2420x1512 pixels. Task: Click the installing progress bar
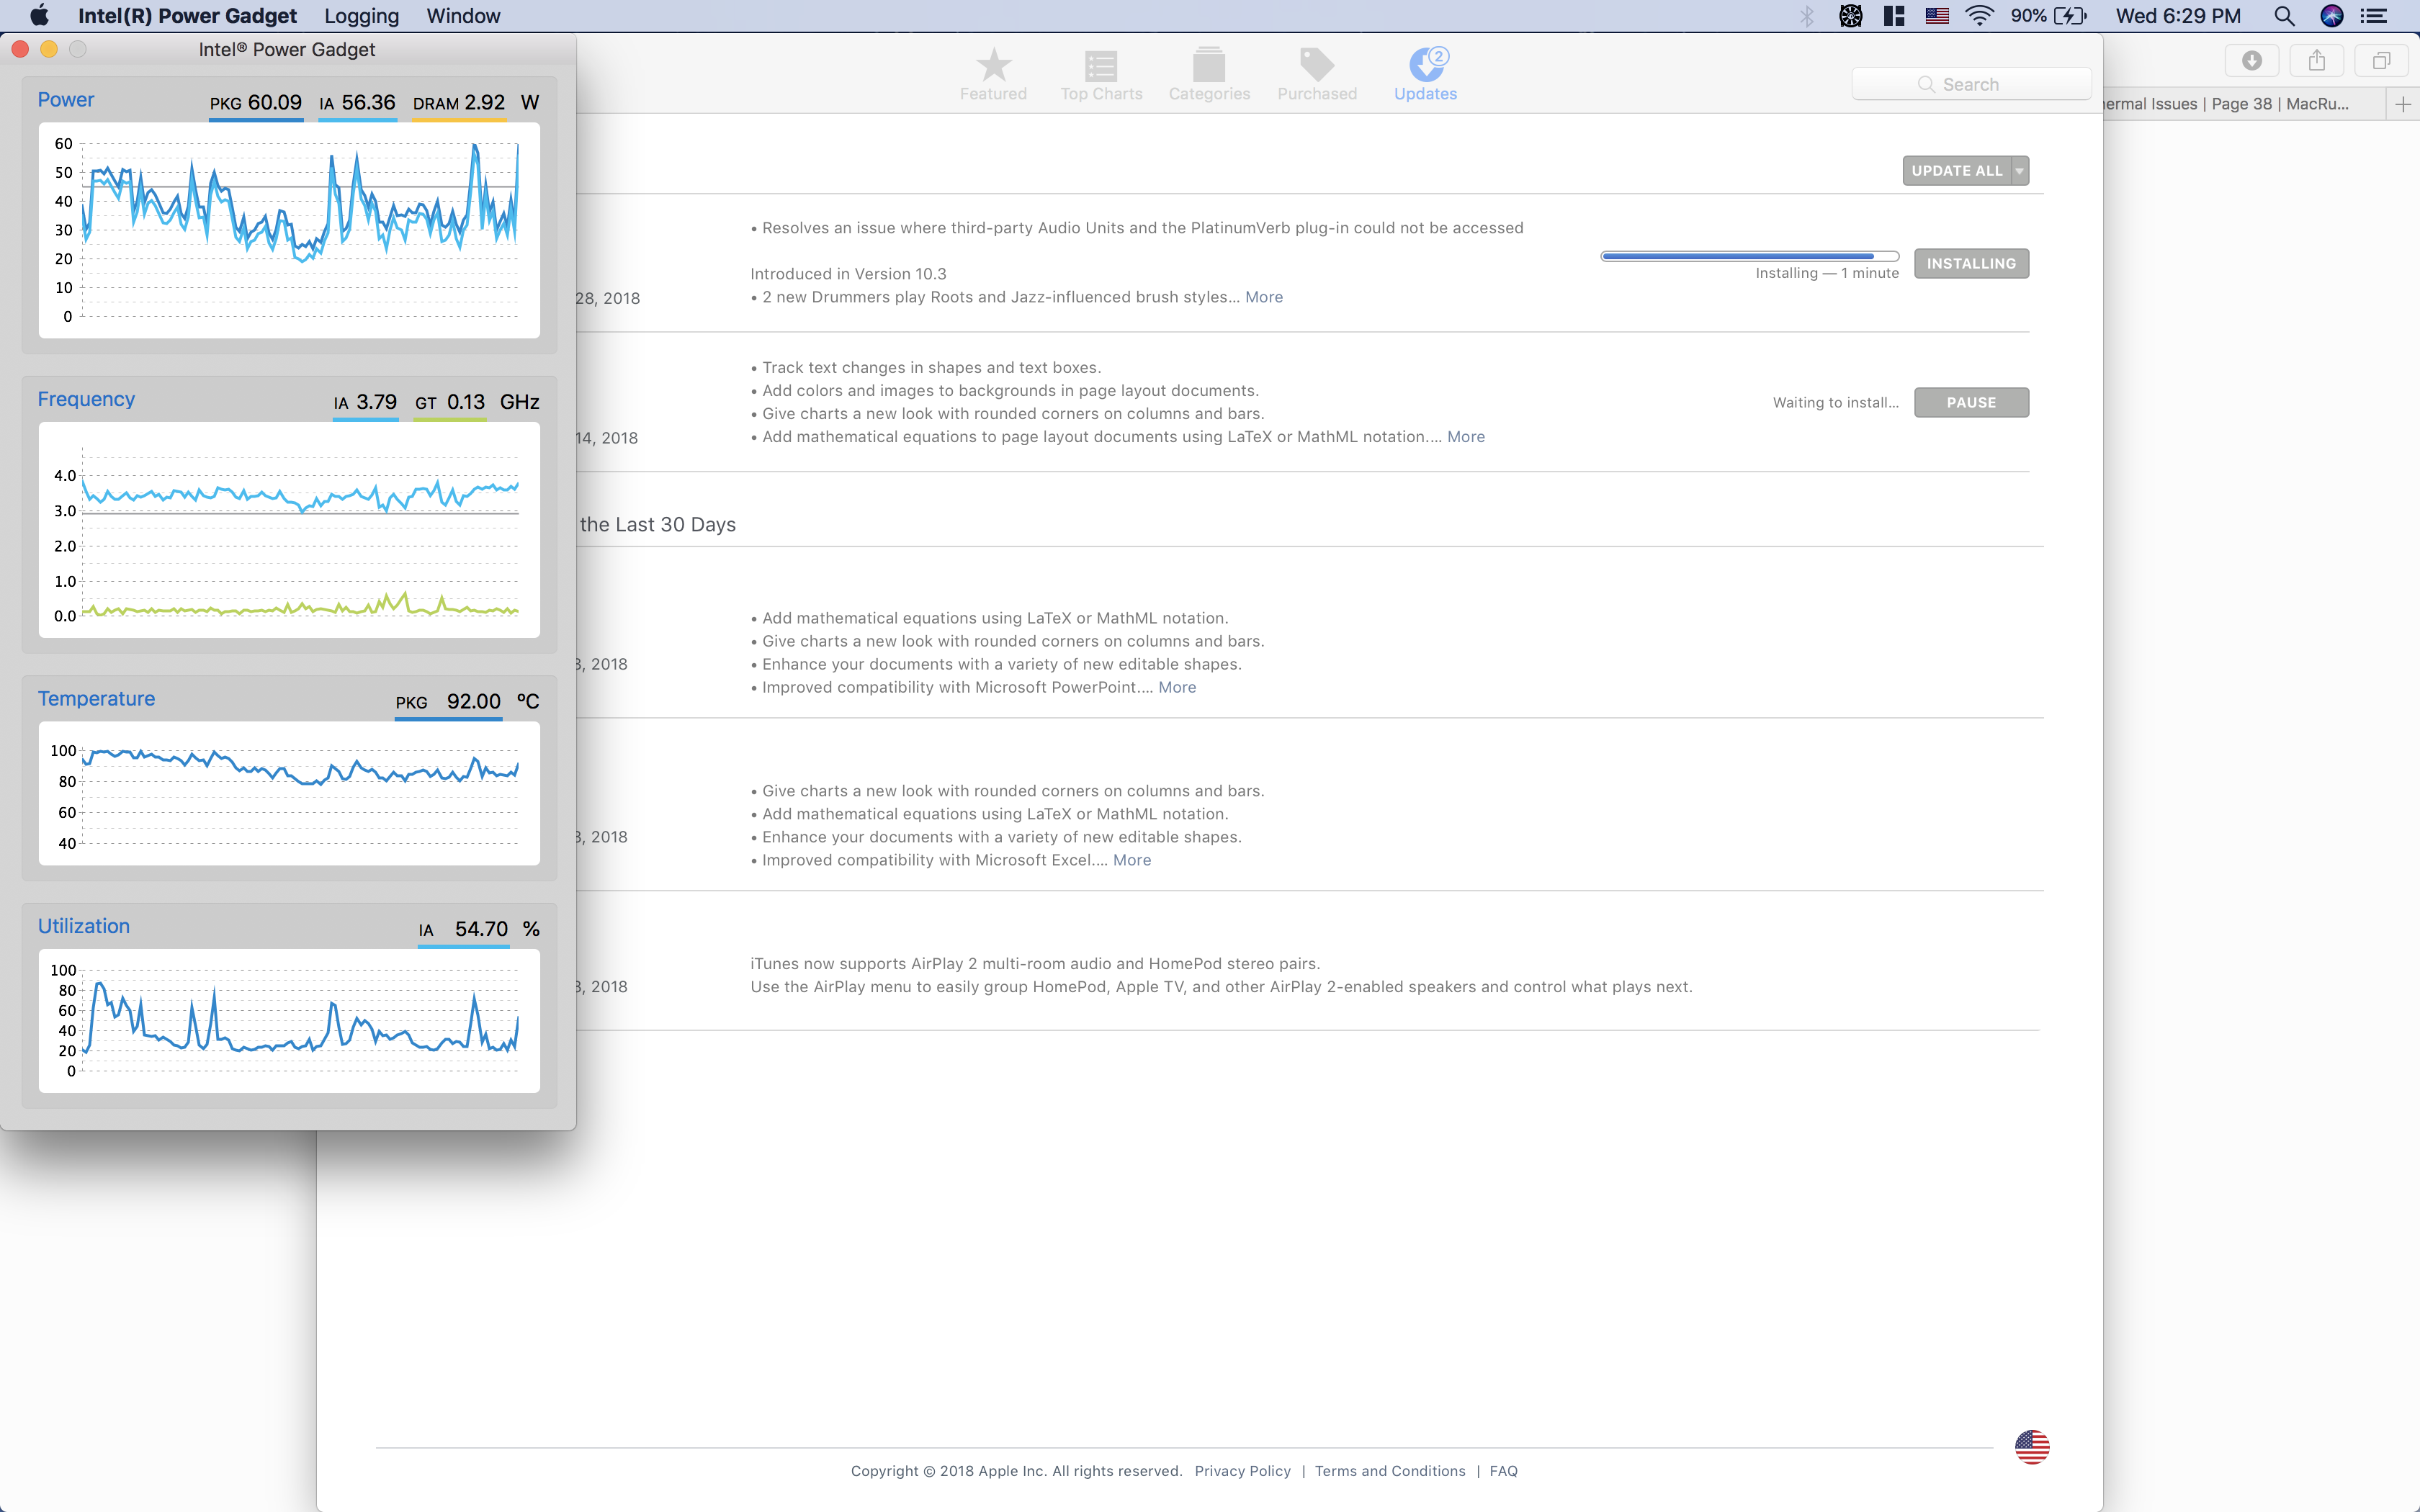pyautogui.click(x=1750, y=257)
